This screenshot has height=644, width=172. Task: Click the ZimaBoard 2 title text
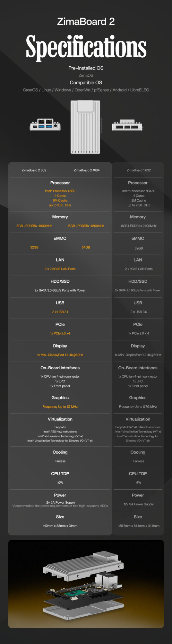86,22
